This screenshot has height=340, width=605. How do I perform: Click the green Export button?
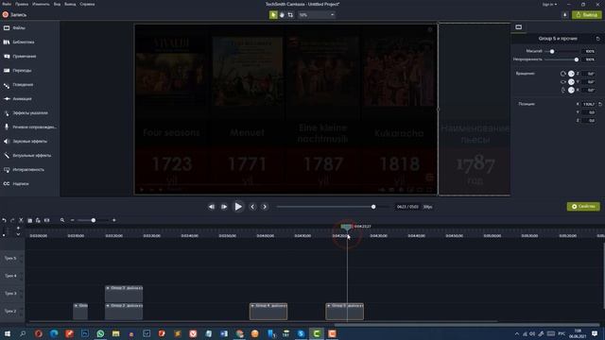point(587,15)
